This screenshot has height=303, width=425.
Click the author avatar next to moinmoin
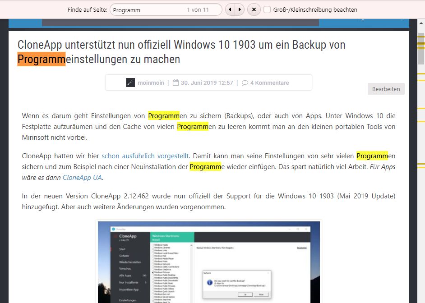tap(130, 83)
